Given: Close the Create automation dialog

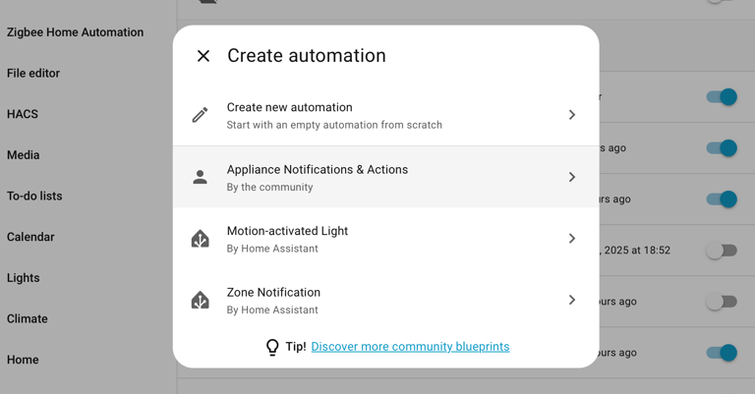Looking at the screenshot, I should (203, 56).
